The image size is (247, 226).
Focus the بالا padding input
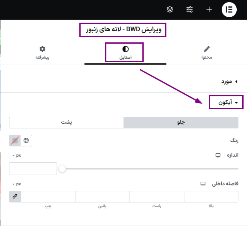click(x=211, y=196)
